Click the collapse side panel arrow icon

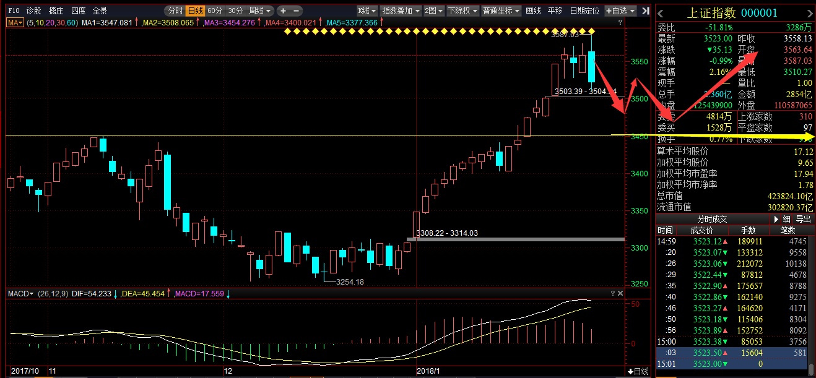coord(646,11)
